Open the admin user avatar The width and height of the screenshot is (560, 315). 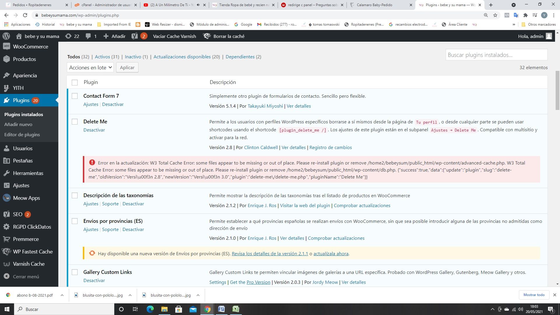tap(549, 36)
